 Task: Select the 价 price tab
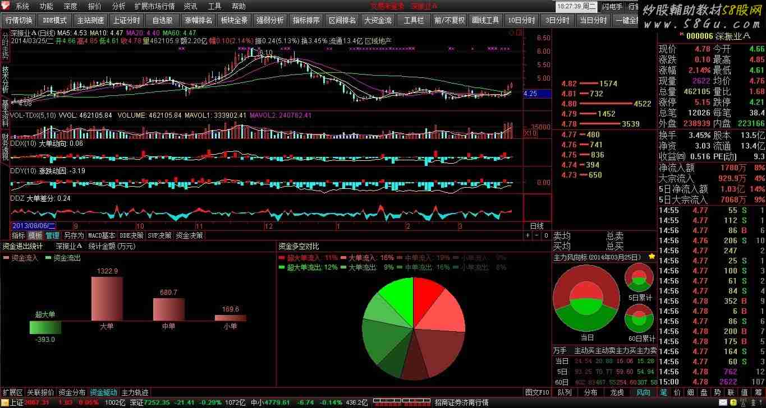[677, 392]
